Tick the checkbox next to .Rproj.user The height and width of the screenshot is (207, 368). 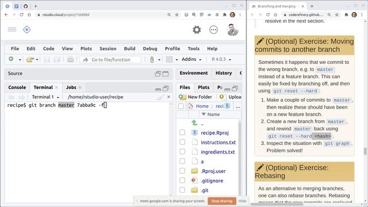[x=182, y=171]
